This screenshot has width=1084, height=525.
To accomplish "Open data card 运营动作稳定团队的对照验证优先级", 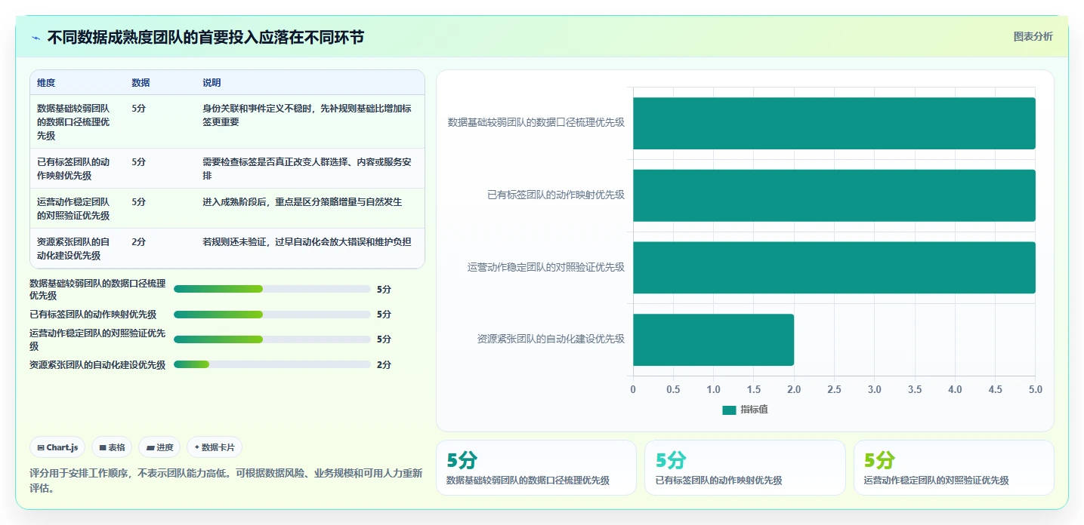I will pos(954,468).
